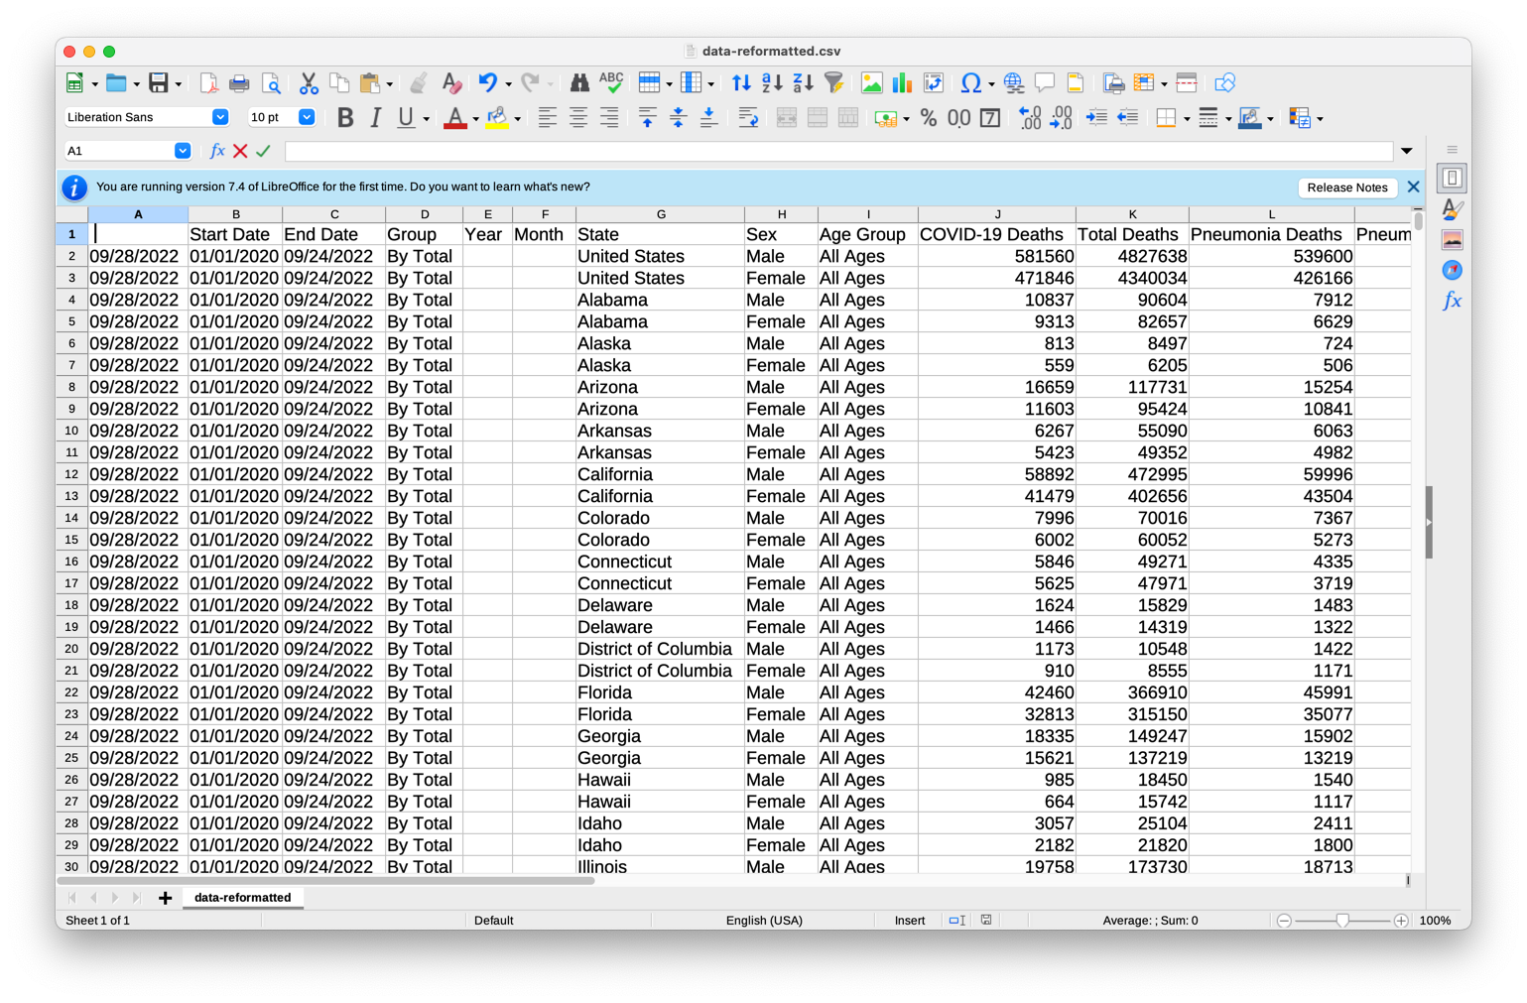Insert a chart using bar chart icon
Viewport: 1527px width, 1003px height.
tap(902, 83)
